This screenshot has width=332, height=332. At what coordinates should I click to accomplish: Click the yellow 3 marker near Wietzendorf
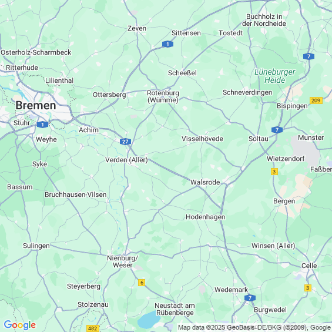click(x=274, y=172)
